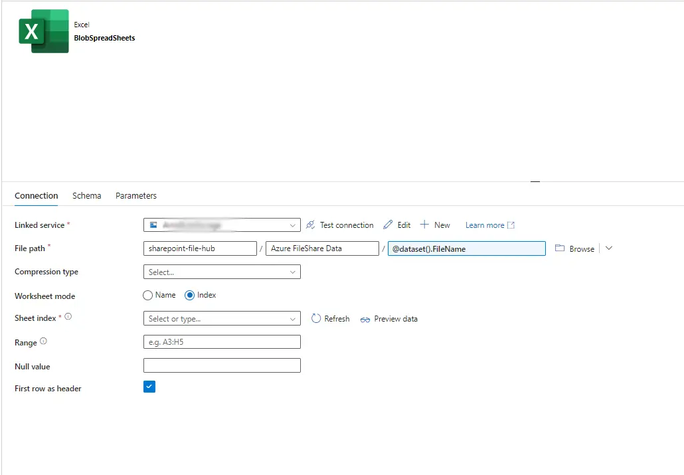Click the Range info icon
The height and width of the screenshot is (475, 684).
coord(44,341)
